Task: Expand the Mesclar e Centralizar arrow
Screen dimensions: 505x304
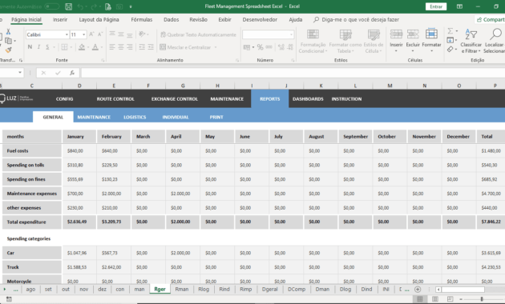Action: pyautogui.click(x=216, y=47)
